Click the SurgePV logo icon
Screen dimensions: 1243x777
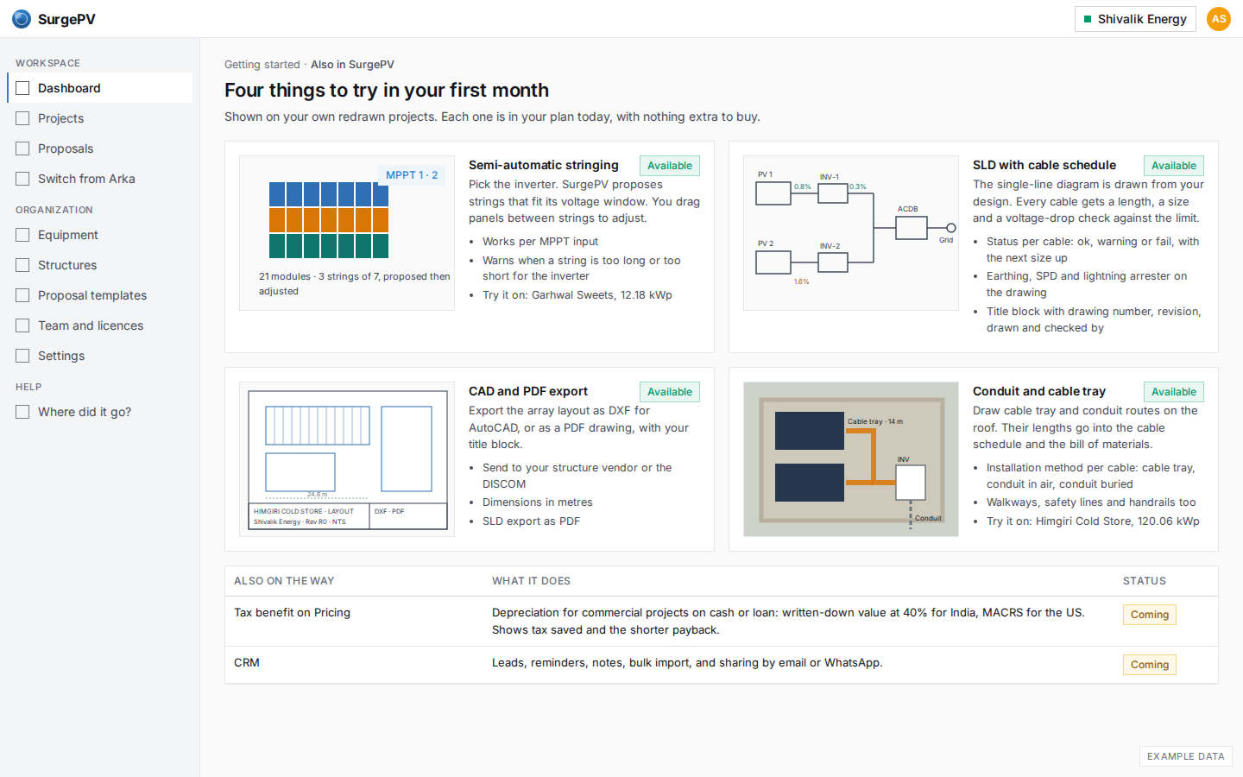tap(22, 19)
